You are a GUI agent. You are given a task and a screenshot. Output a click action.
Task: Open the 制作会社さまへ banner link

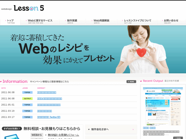111,129
